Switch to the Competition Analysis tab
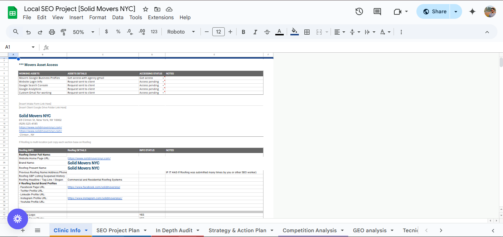This screenshot has width=503, height=237. click(x=310, y=230)
